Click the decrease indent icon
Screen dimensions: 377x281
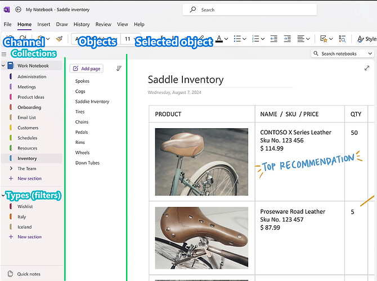coord(274,39)
